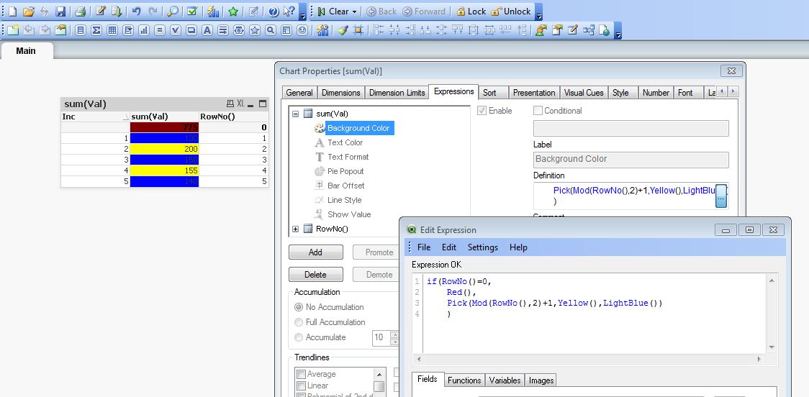Click the Add Bookmark star icon
The width and height of the screenshot is (809, 397).
coord(233,12)
